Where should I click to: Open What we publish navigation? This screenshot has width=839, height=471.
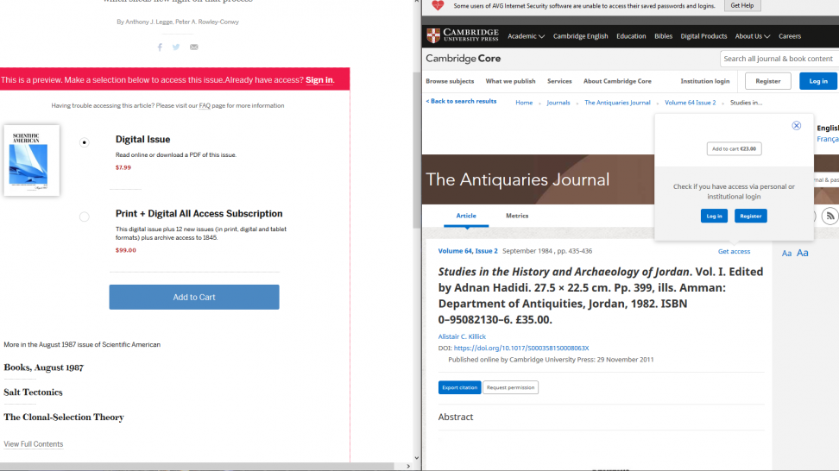coord(510,81)
